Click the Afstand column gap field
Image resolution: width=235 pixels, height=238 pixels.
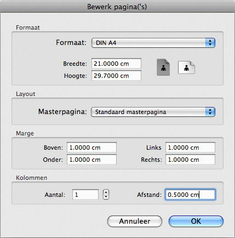[190, 195]
